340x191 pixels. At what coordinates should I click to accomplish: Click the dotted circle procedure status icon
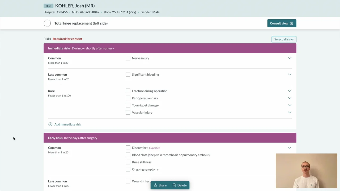(47, 23)
